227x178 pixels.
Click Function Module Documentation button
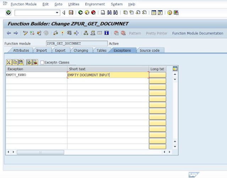coord(198,33)
